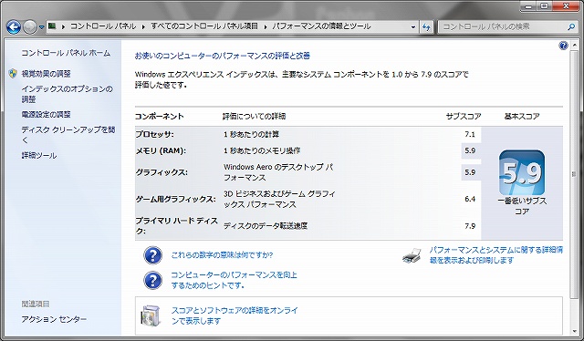Screen dimensions: 584x341
Task: Expand the arrow before パフォーマンスの情報とツール
Action: [x=266, y=26]
